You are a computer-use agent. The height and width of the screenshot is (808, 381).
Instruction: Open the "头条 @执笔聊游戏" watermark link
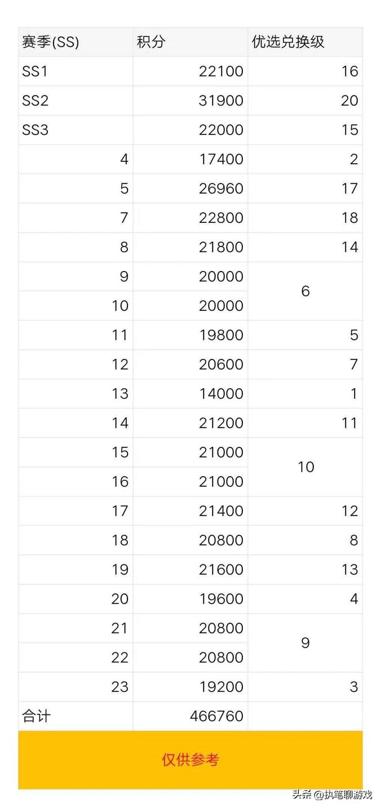click(x=332, y=794)
